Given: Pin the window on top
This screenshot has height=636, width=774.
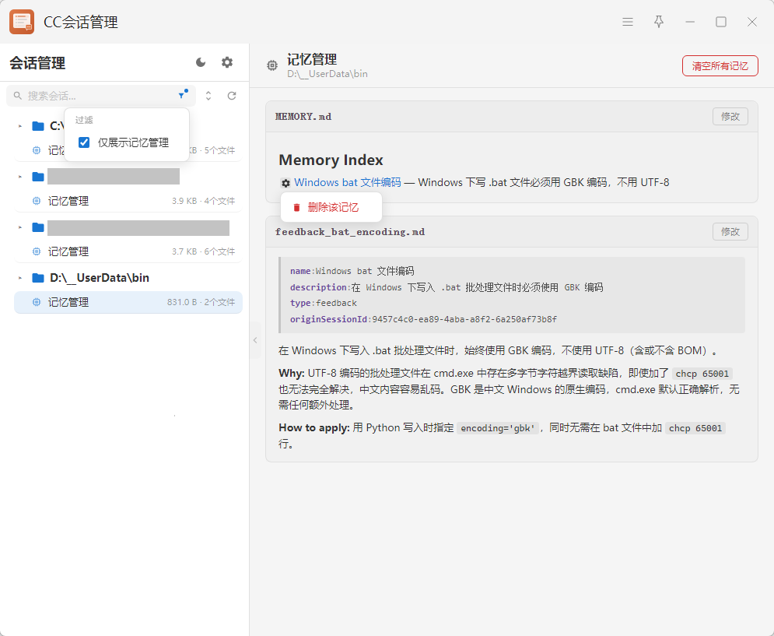Looking at the screenshot, I should [659, 22].
